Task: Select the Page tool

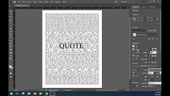Action: (11, 14)
